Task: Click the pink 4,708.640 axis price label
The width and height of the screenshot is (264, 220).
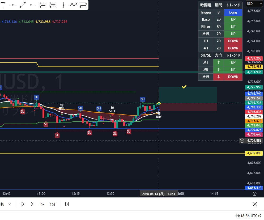Action: pyautogui.click(x=254, y=134)
